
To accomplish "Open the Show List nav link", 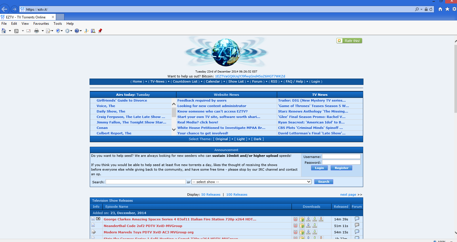I will point(236,82).
